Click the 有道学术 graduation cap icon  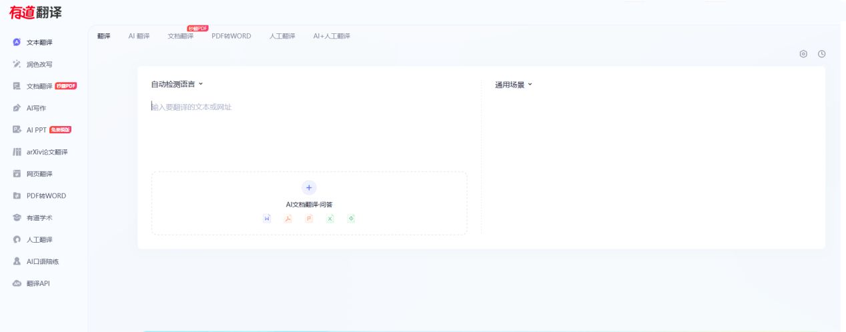click(x=17, y=218)
